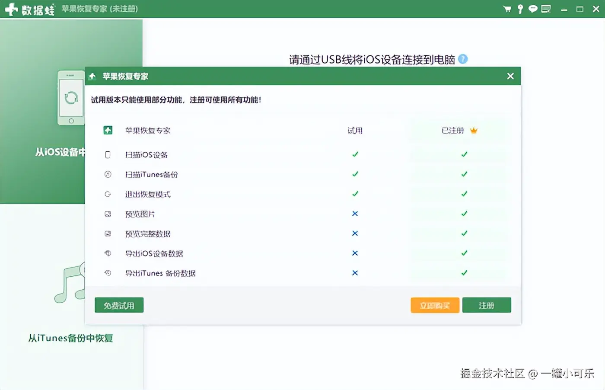Image resolution: width=605 pixels, height=390 pixels.
Task: Click the green 注册 button
Action: click(x=487, y=305)
